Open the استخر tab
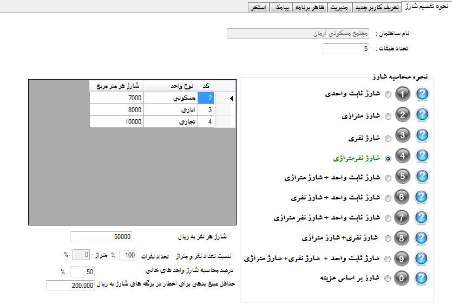This screenshot has width=452, height=304. click(259, 7)
